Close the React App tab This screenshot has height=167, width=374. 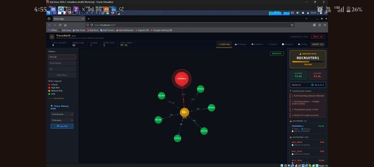click(x=83, y=19)
